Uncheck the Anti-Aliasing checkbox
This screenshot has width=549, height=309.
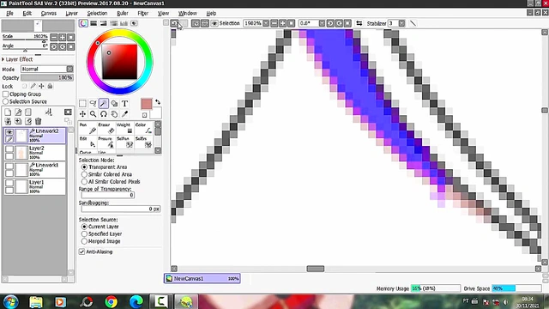point(82,251)
